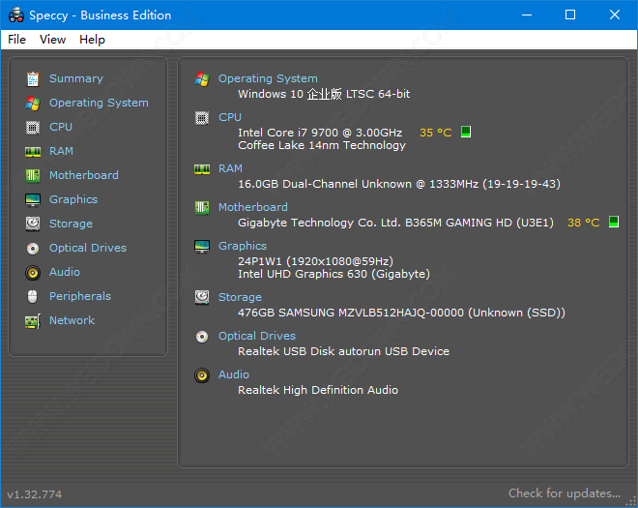Click the CPU chip icon in sidebar

tap(33, 128)
